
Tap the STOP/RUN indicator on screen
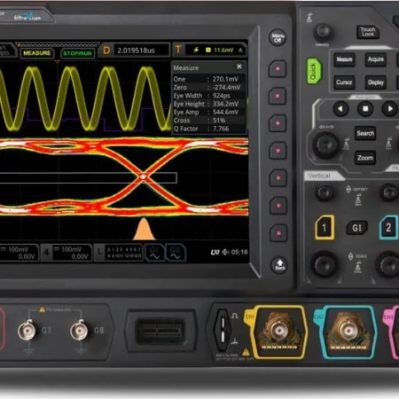77,53
